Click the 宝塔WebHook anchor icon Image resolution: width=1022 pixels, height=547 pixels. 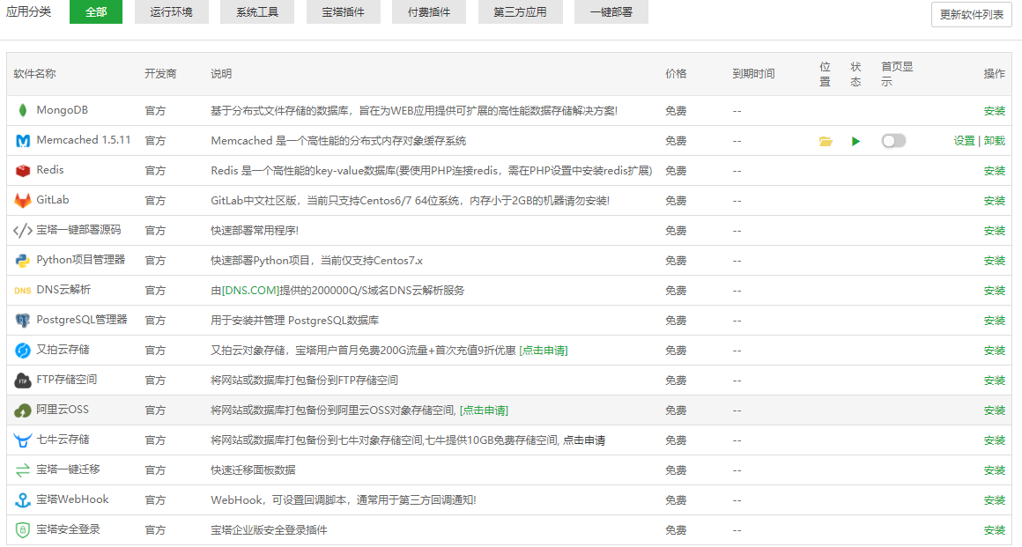23,500
